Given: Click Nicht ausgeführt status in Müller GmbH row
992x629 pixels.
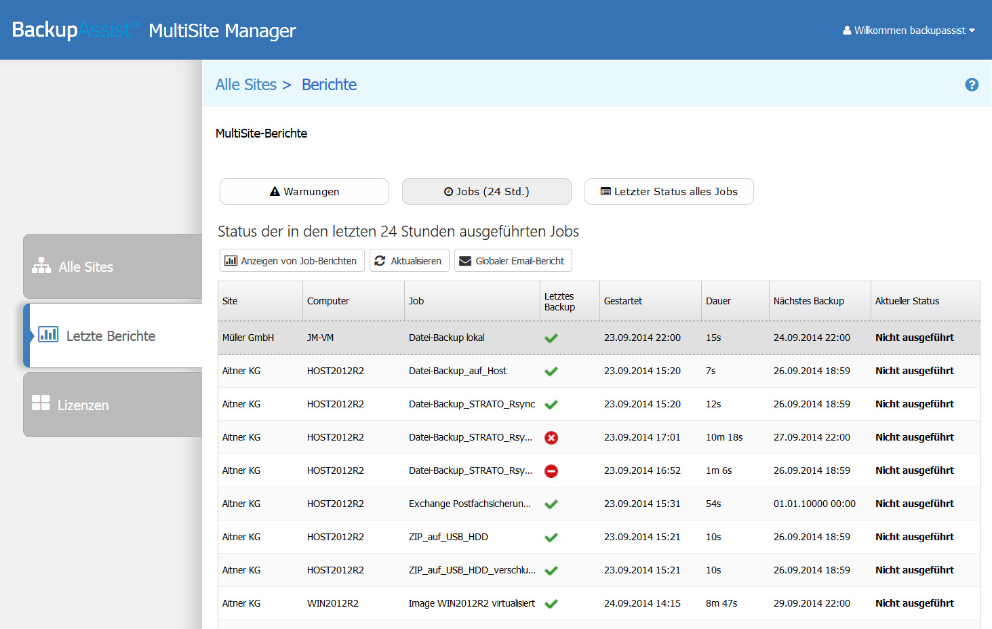Looking at the screenshot, I should point(915,338).
